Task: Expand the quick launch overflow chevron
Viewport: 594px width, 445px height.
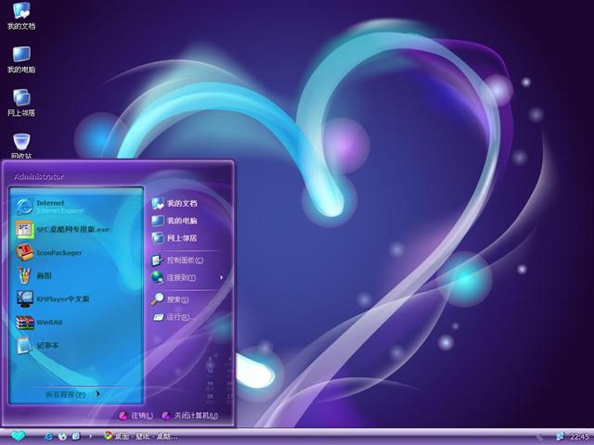Action: (x=90, y=436)
